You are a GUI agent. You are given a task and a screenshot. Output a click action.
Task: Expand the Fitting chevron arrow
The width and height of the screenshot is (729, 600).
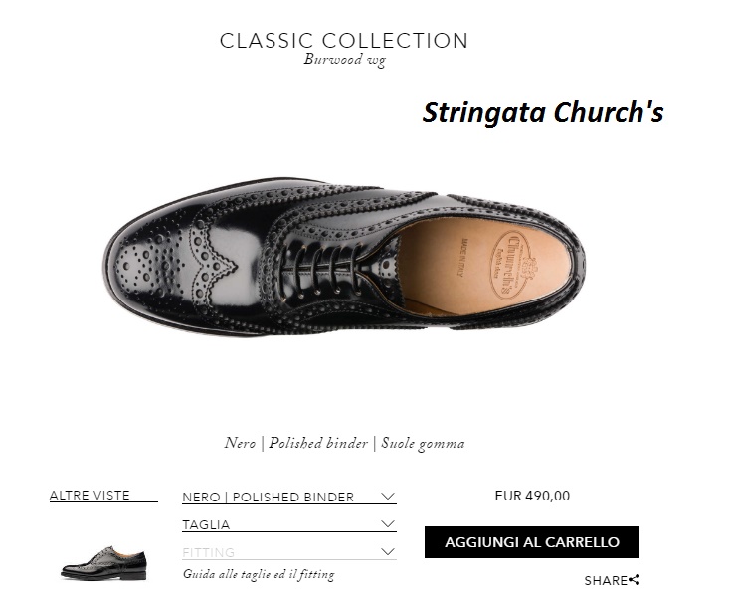coord(388,552)
